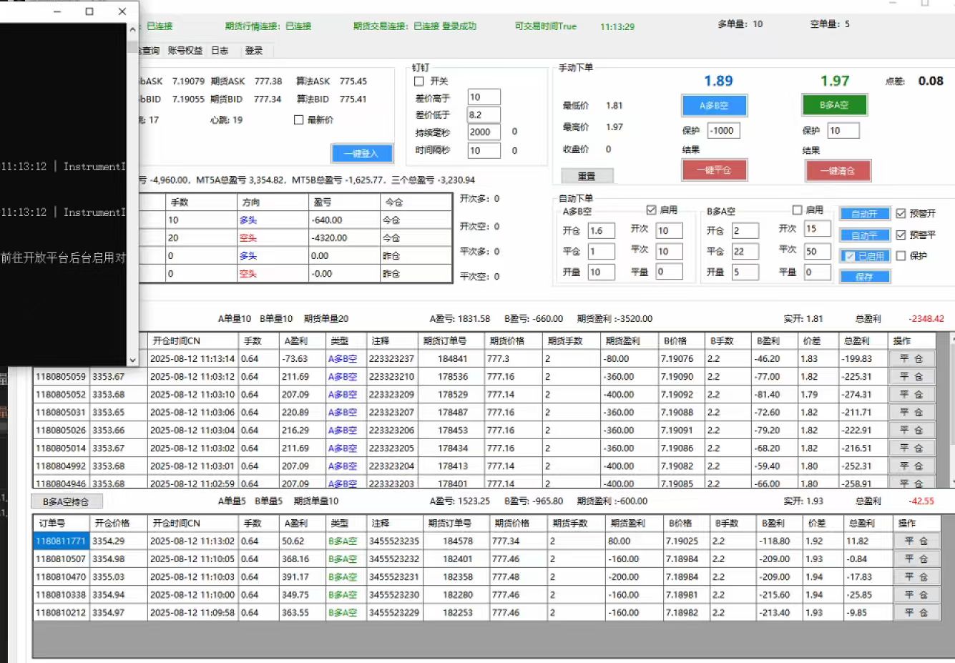This screenshot has width=955, height=663.
Task: Click the 差价高于 input field
Action: click(484, 97)
